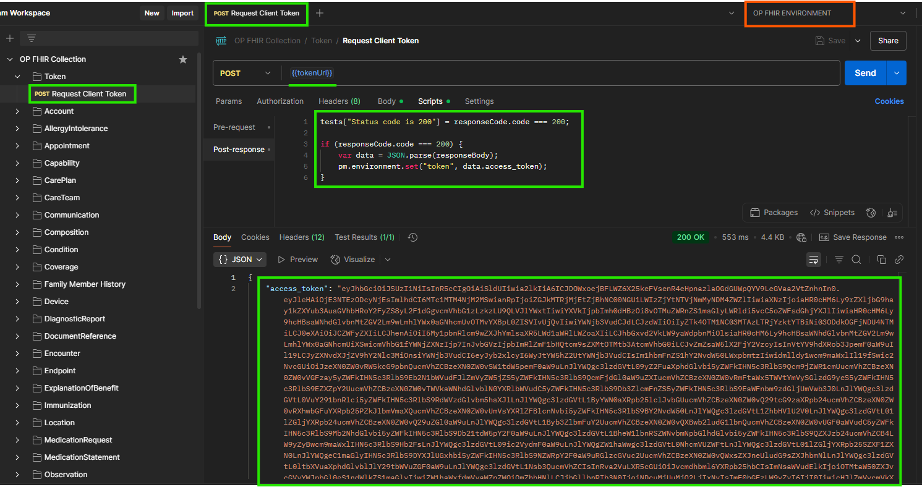Open the Save options dropdown arrow
Screen dimensions: 922x487
click(x=857, y=41)
